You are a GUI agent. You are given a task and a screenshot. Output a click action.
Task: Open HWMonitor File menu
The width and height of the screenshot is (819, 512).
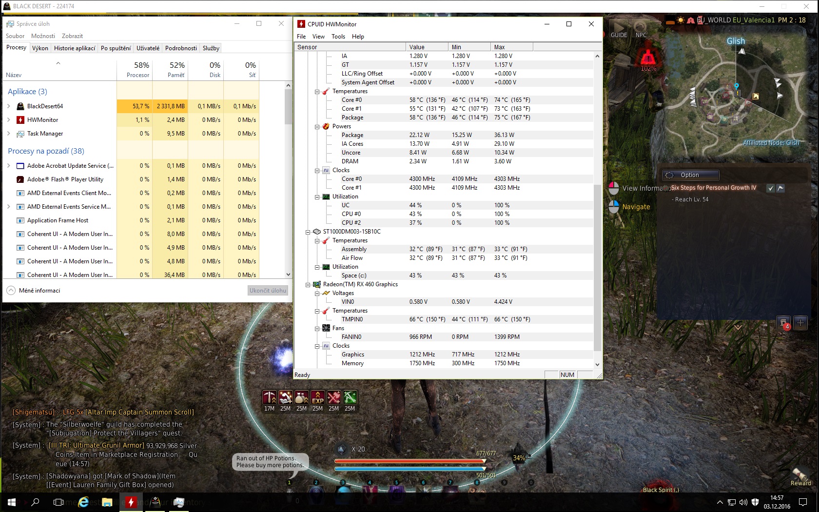(301, 37)
